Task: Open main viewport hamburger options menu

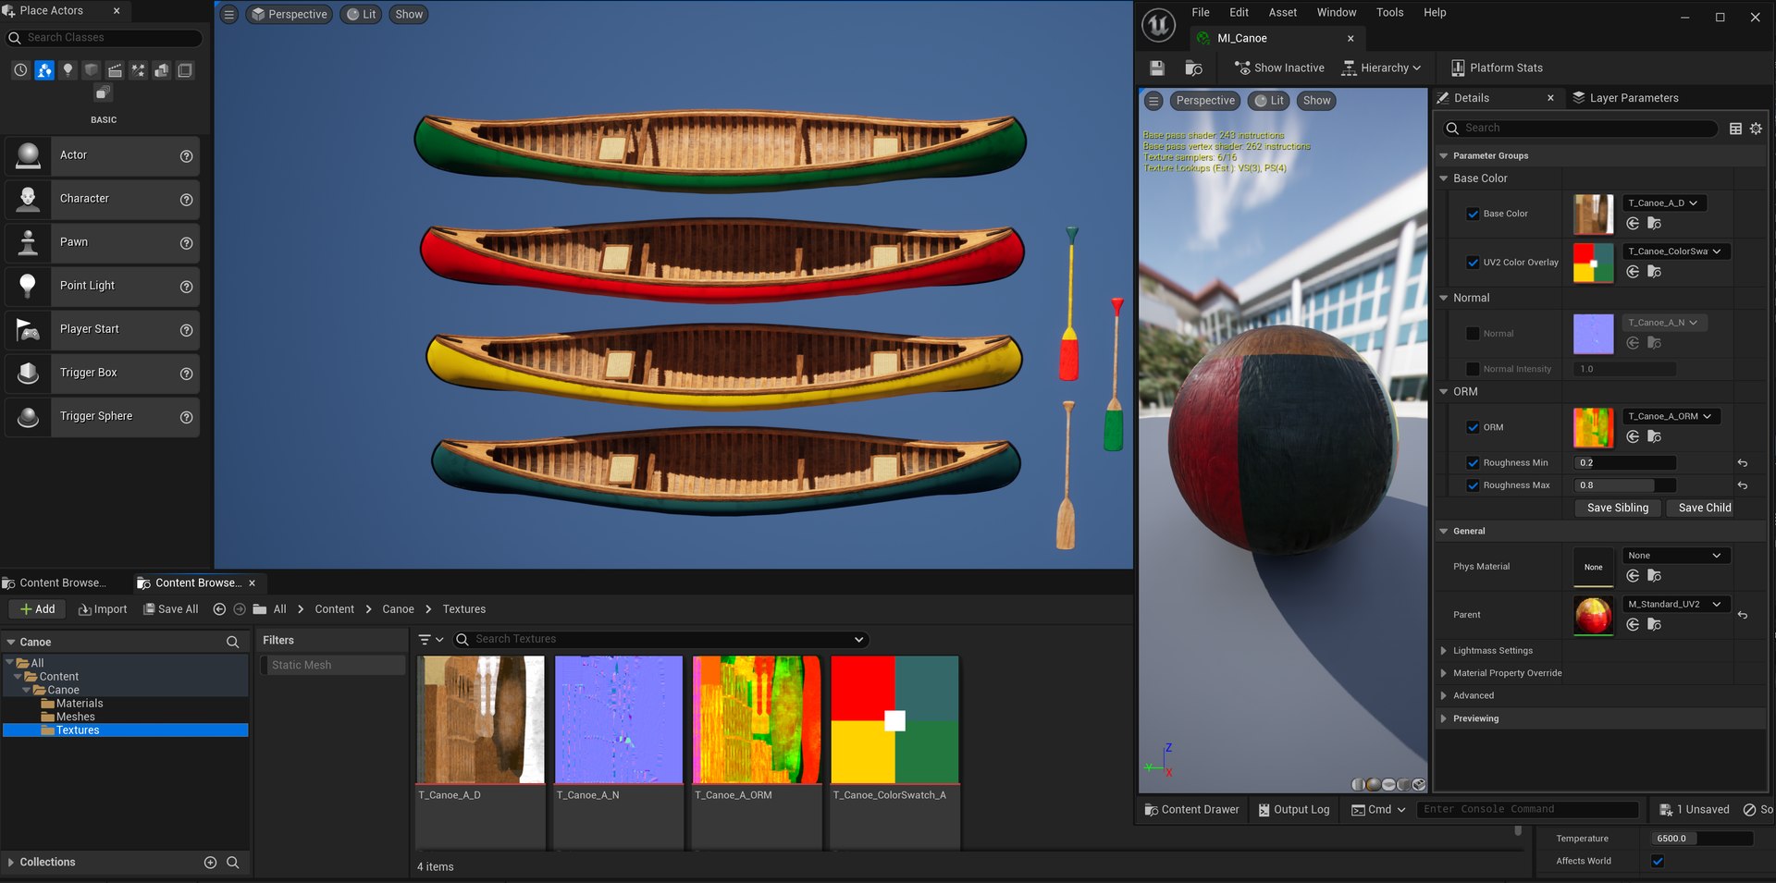Action: pos(229,15)
